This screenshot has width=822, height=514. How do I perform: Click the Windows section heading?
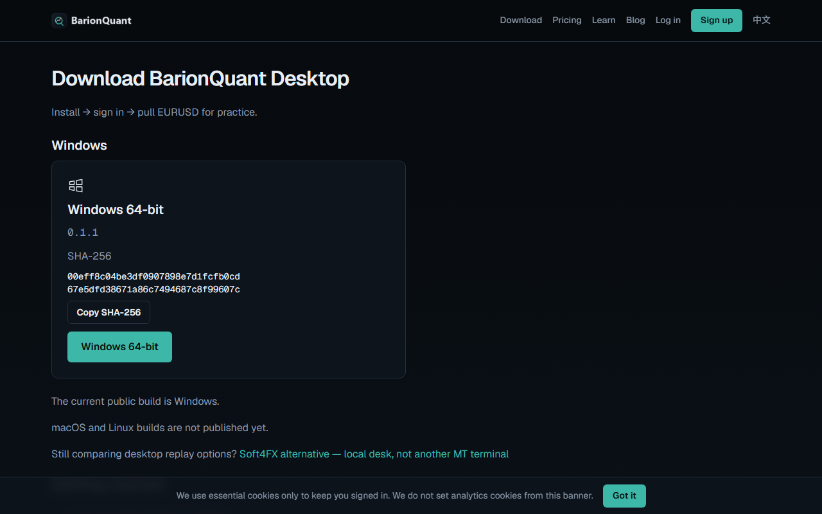(79, 145)
